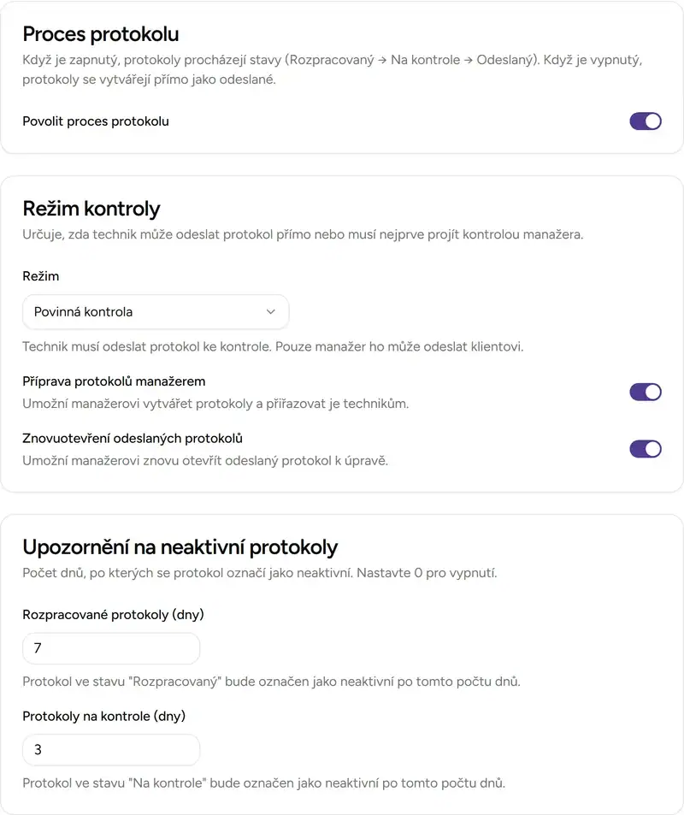Click the "Protokoly na kontrole (dny)" input showing 3

tap(111, 750)
